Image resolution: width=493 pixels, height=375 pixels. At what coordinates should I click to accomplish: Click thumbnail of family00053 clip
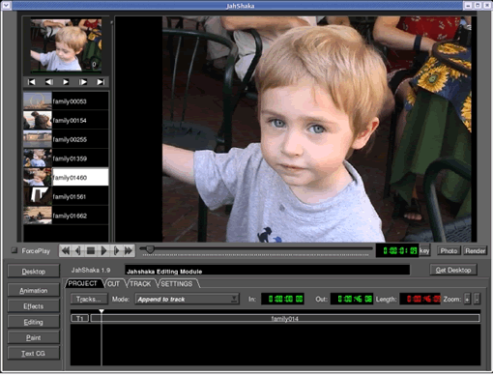[38, 101]
